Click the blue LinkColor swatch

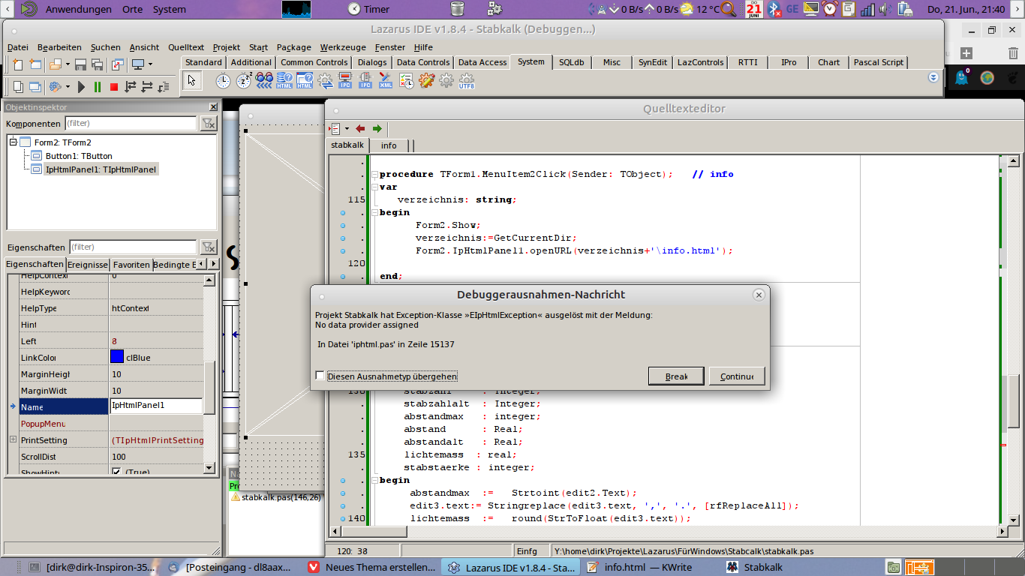coord(117,357)
